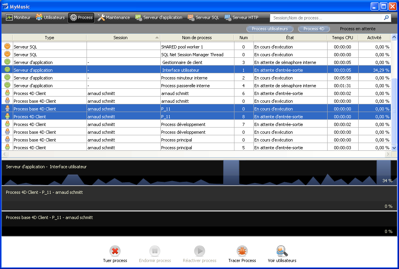Click the MyMusic title bar icon
The height and width of the screenshot is (269, 399).
[5, 6]
